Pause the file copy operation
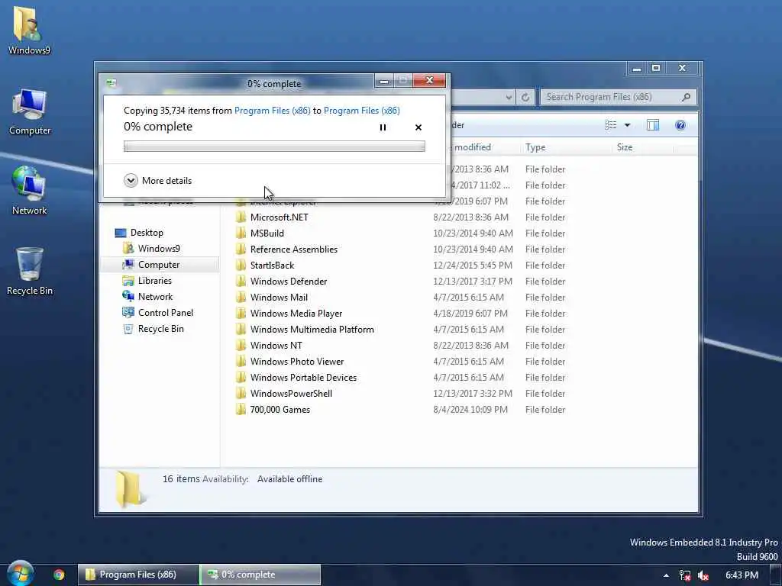 (383, 127)
